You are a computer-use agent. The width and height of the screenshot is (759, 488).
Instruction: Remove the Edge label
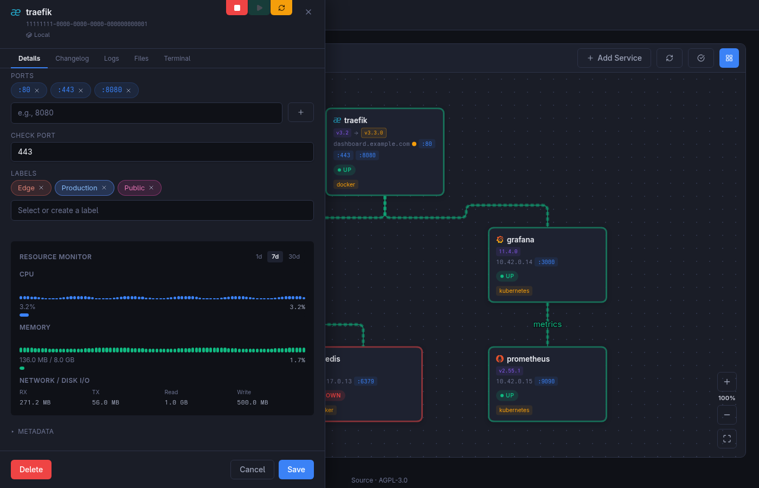[x=41, y=188]
